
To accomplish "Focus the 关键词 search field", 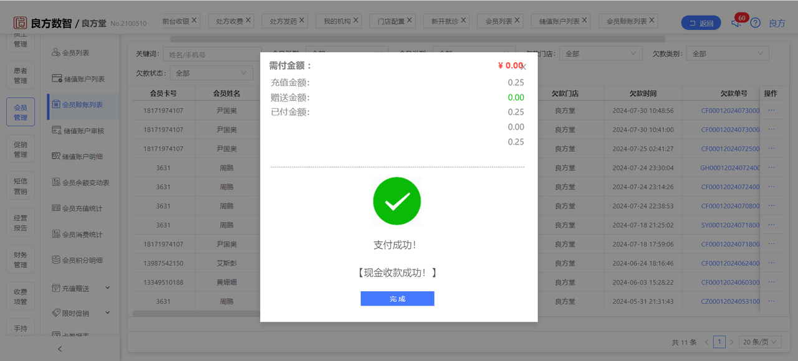I will (x=212, y=54).
